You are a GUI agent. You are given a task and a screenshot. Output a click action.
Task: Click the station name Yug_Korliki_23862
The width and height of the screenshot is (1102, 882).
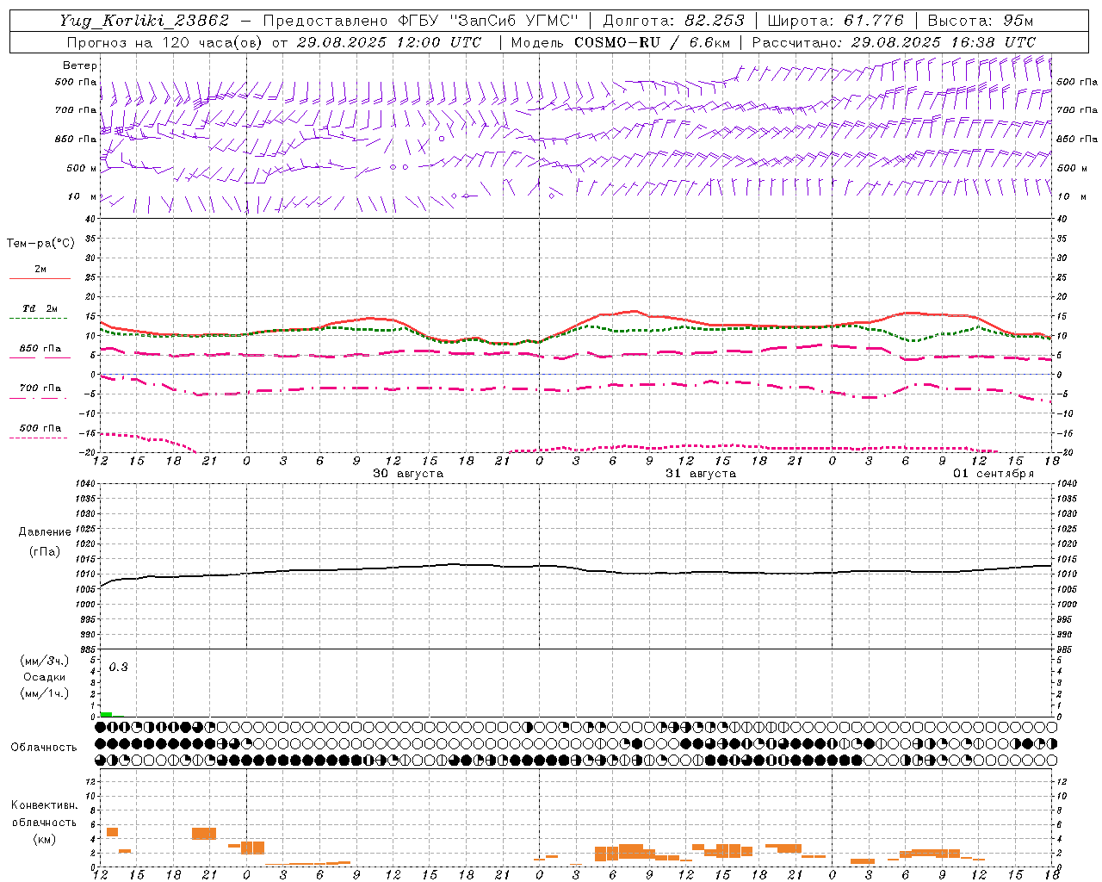145,21
